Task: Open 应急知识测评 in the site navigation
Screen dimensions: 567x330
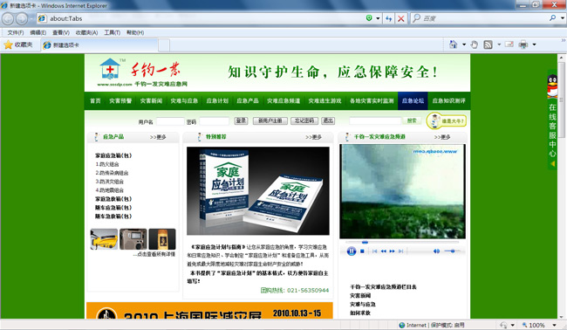Action: [x=448, y=101]
